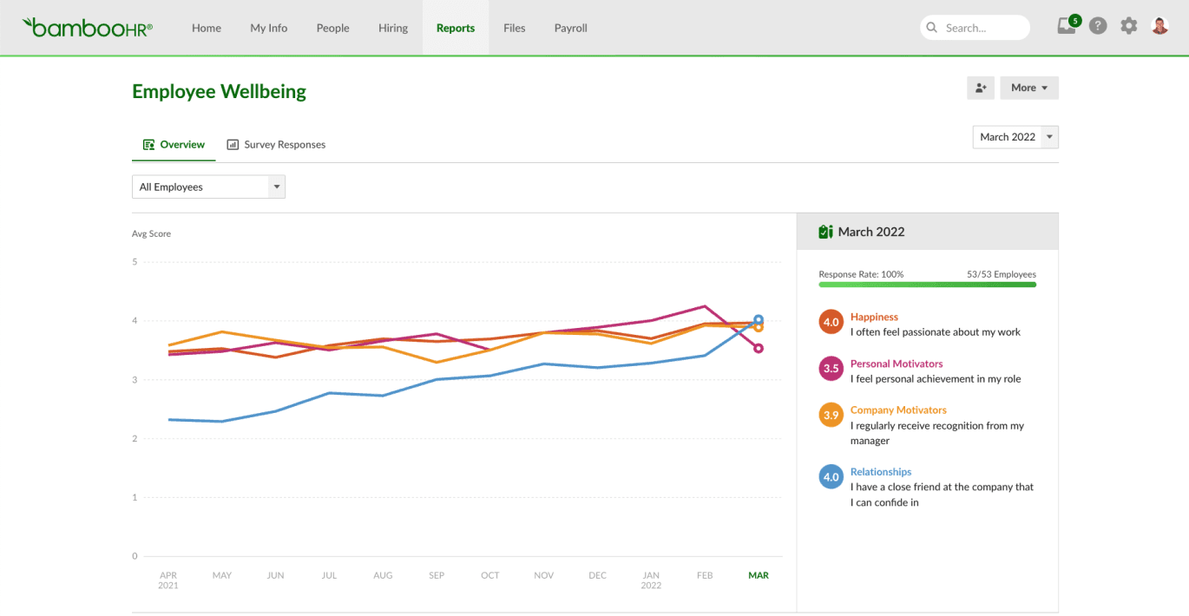
Task: Click the Happiness category link
Action: [x=874, y=317]
